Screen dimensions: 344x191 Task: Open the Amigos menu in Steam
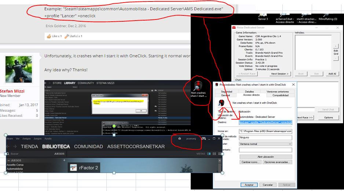tap(26, 138)
